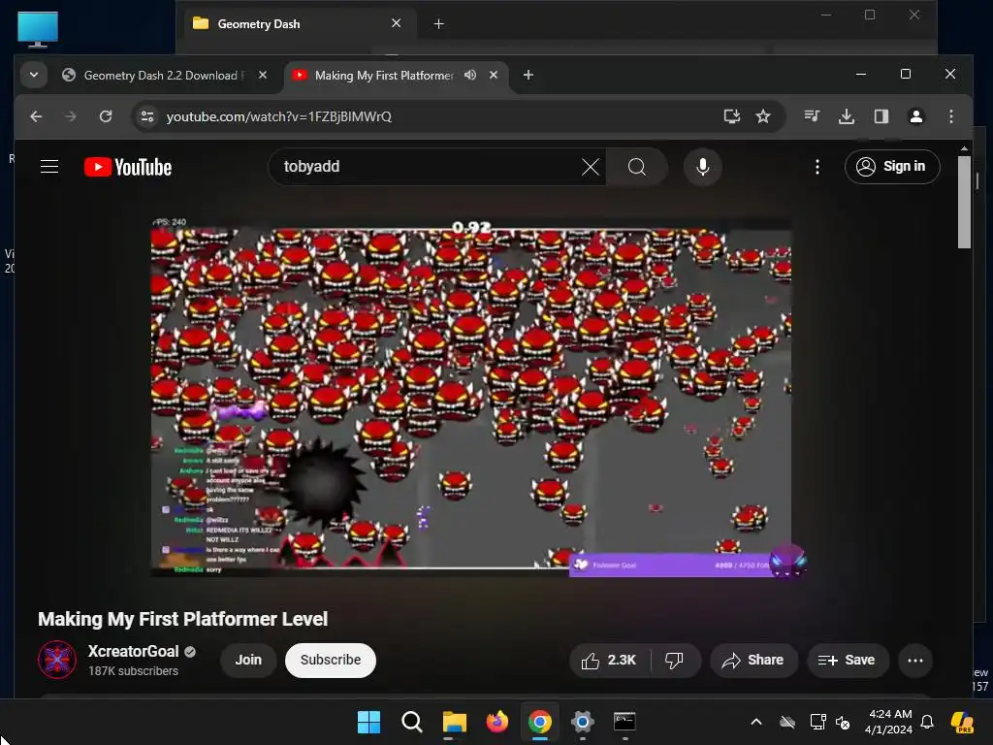The image size is (993, 745).
Task: Open a new Chrome tab
Action: [529, 76]
